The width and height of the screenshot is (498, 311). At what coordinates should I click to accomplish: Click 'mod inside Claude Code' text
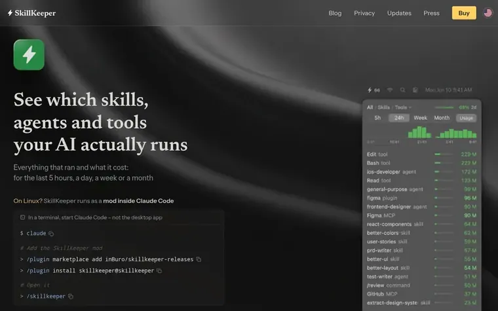(138, 201)
